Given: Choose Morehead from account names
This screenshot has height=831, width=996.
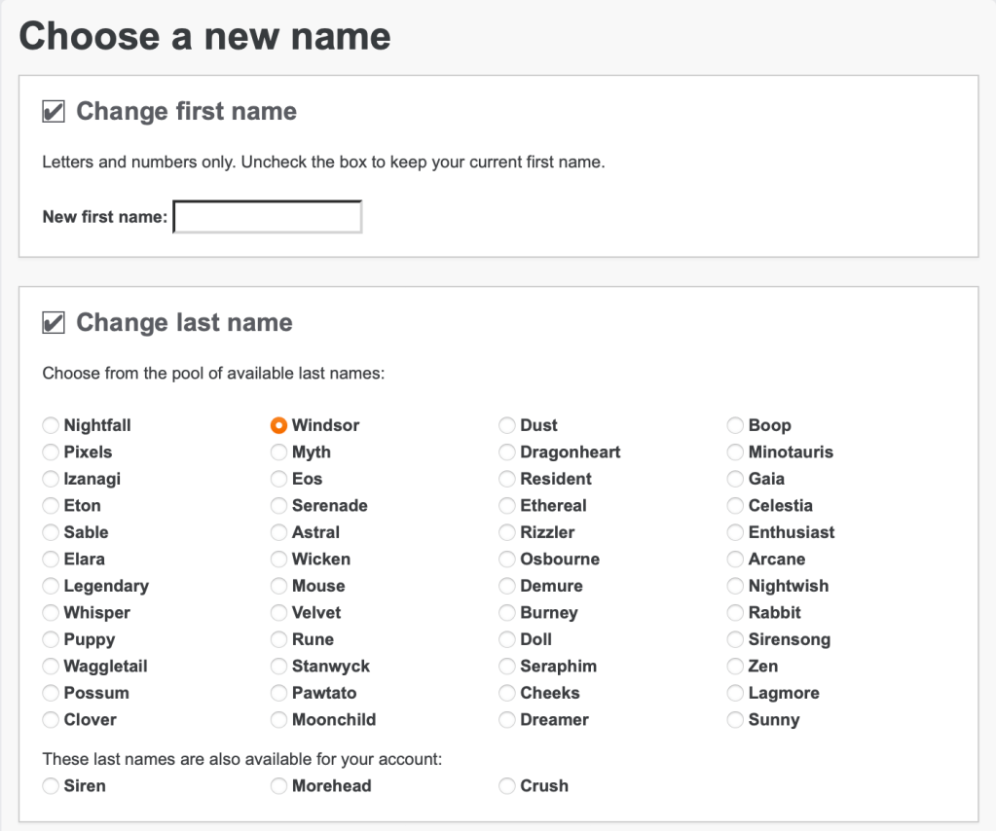Looking at the screenshot, I should pyautogui.click(x=279, y=786).
